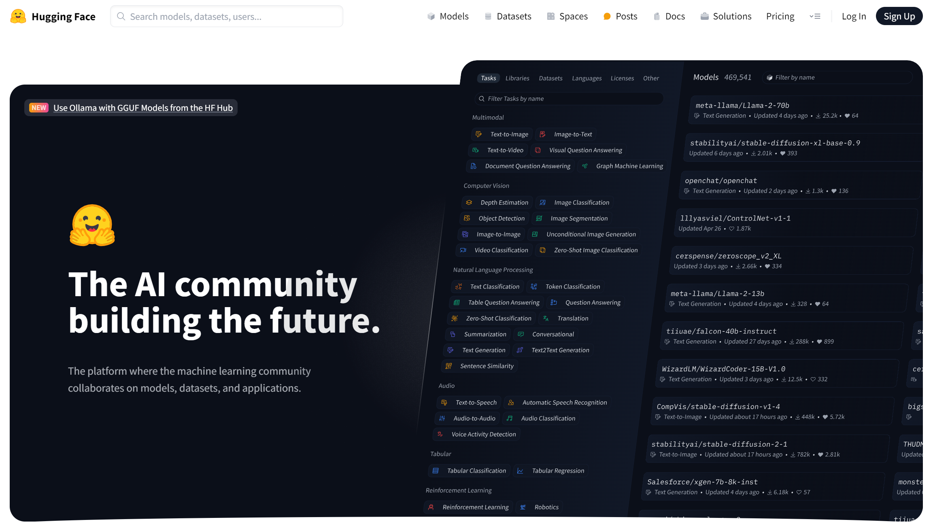The image size is (933, 526).
Task: Click the Filter by name models field
Action: tap(837, 77)
